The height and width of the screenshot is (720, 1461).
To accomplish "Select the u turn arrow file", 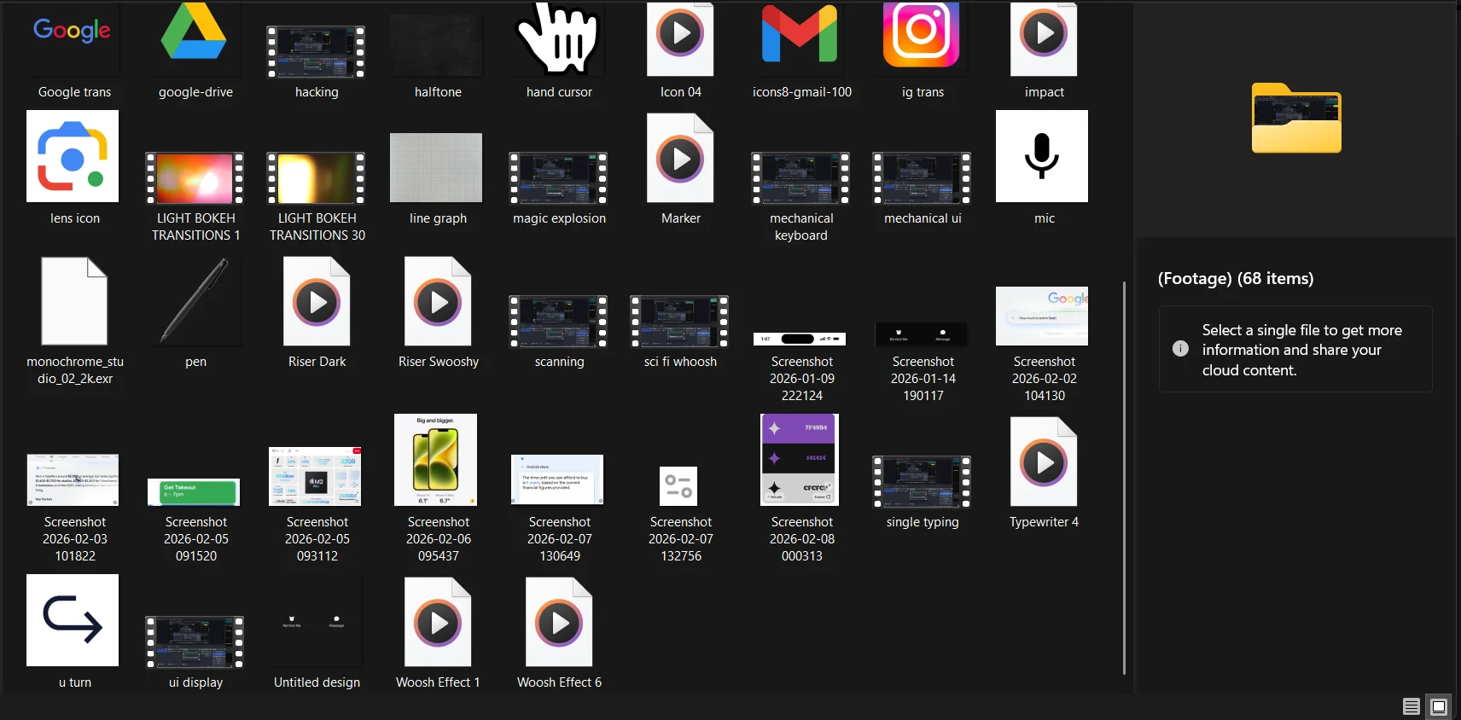I will pos(73,620).
